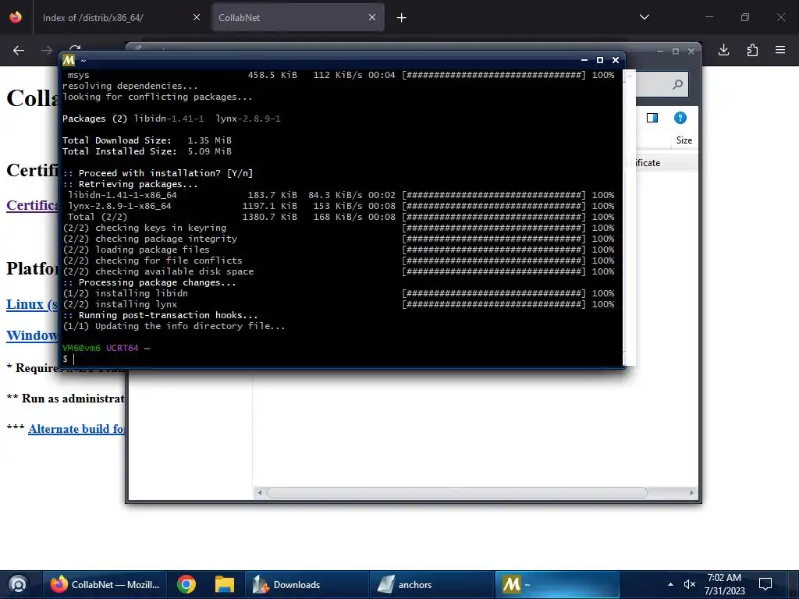Open the clock showing 7:02 AM
Screen dimensions: 799x599
[725, 584]
